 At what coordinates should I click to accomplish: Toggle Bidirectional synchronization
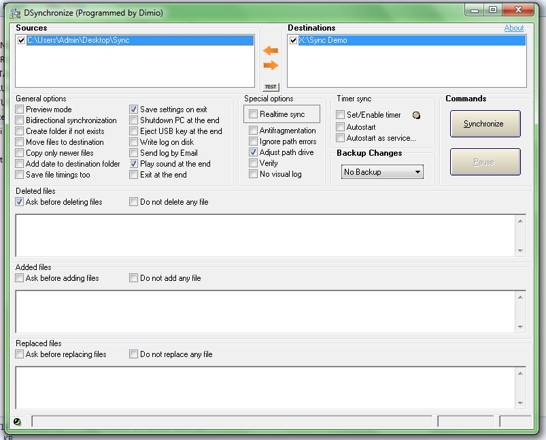20,120
